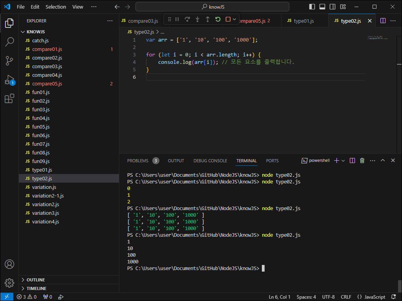Expand the TIMELINE section
Image resolution: width=402 pixels, height=301 pixels.
pos(36,288)
